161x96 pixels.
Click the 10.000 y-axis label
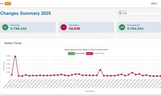[8, 56]
